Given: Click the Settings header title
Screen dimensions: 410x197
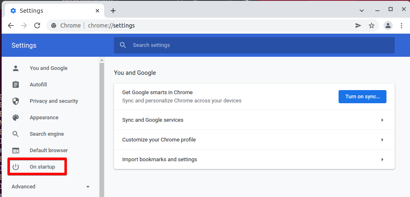Looking at the screenshot, I should point(24,45).
